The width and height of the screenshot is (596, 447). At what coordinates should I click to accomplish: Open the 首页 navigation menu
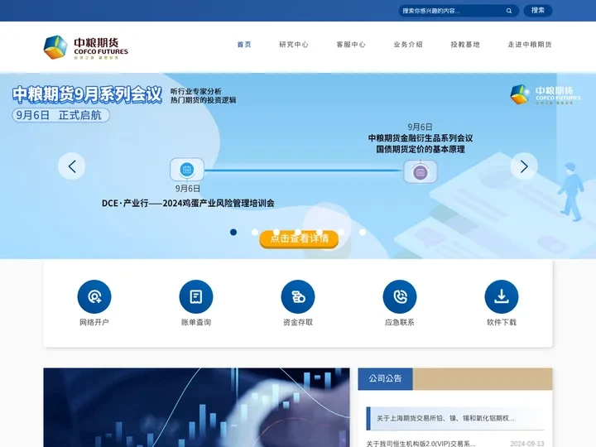pos(244,45)
